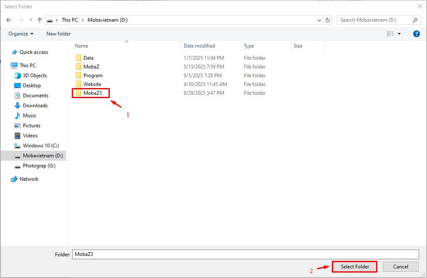Open Downloads in the navigation pane
This screenshot has width=427, height=278.
point(35,106)
